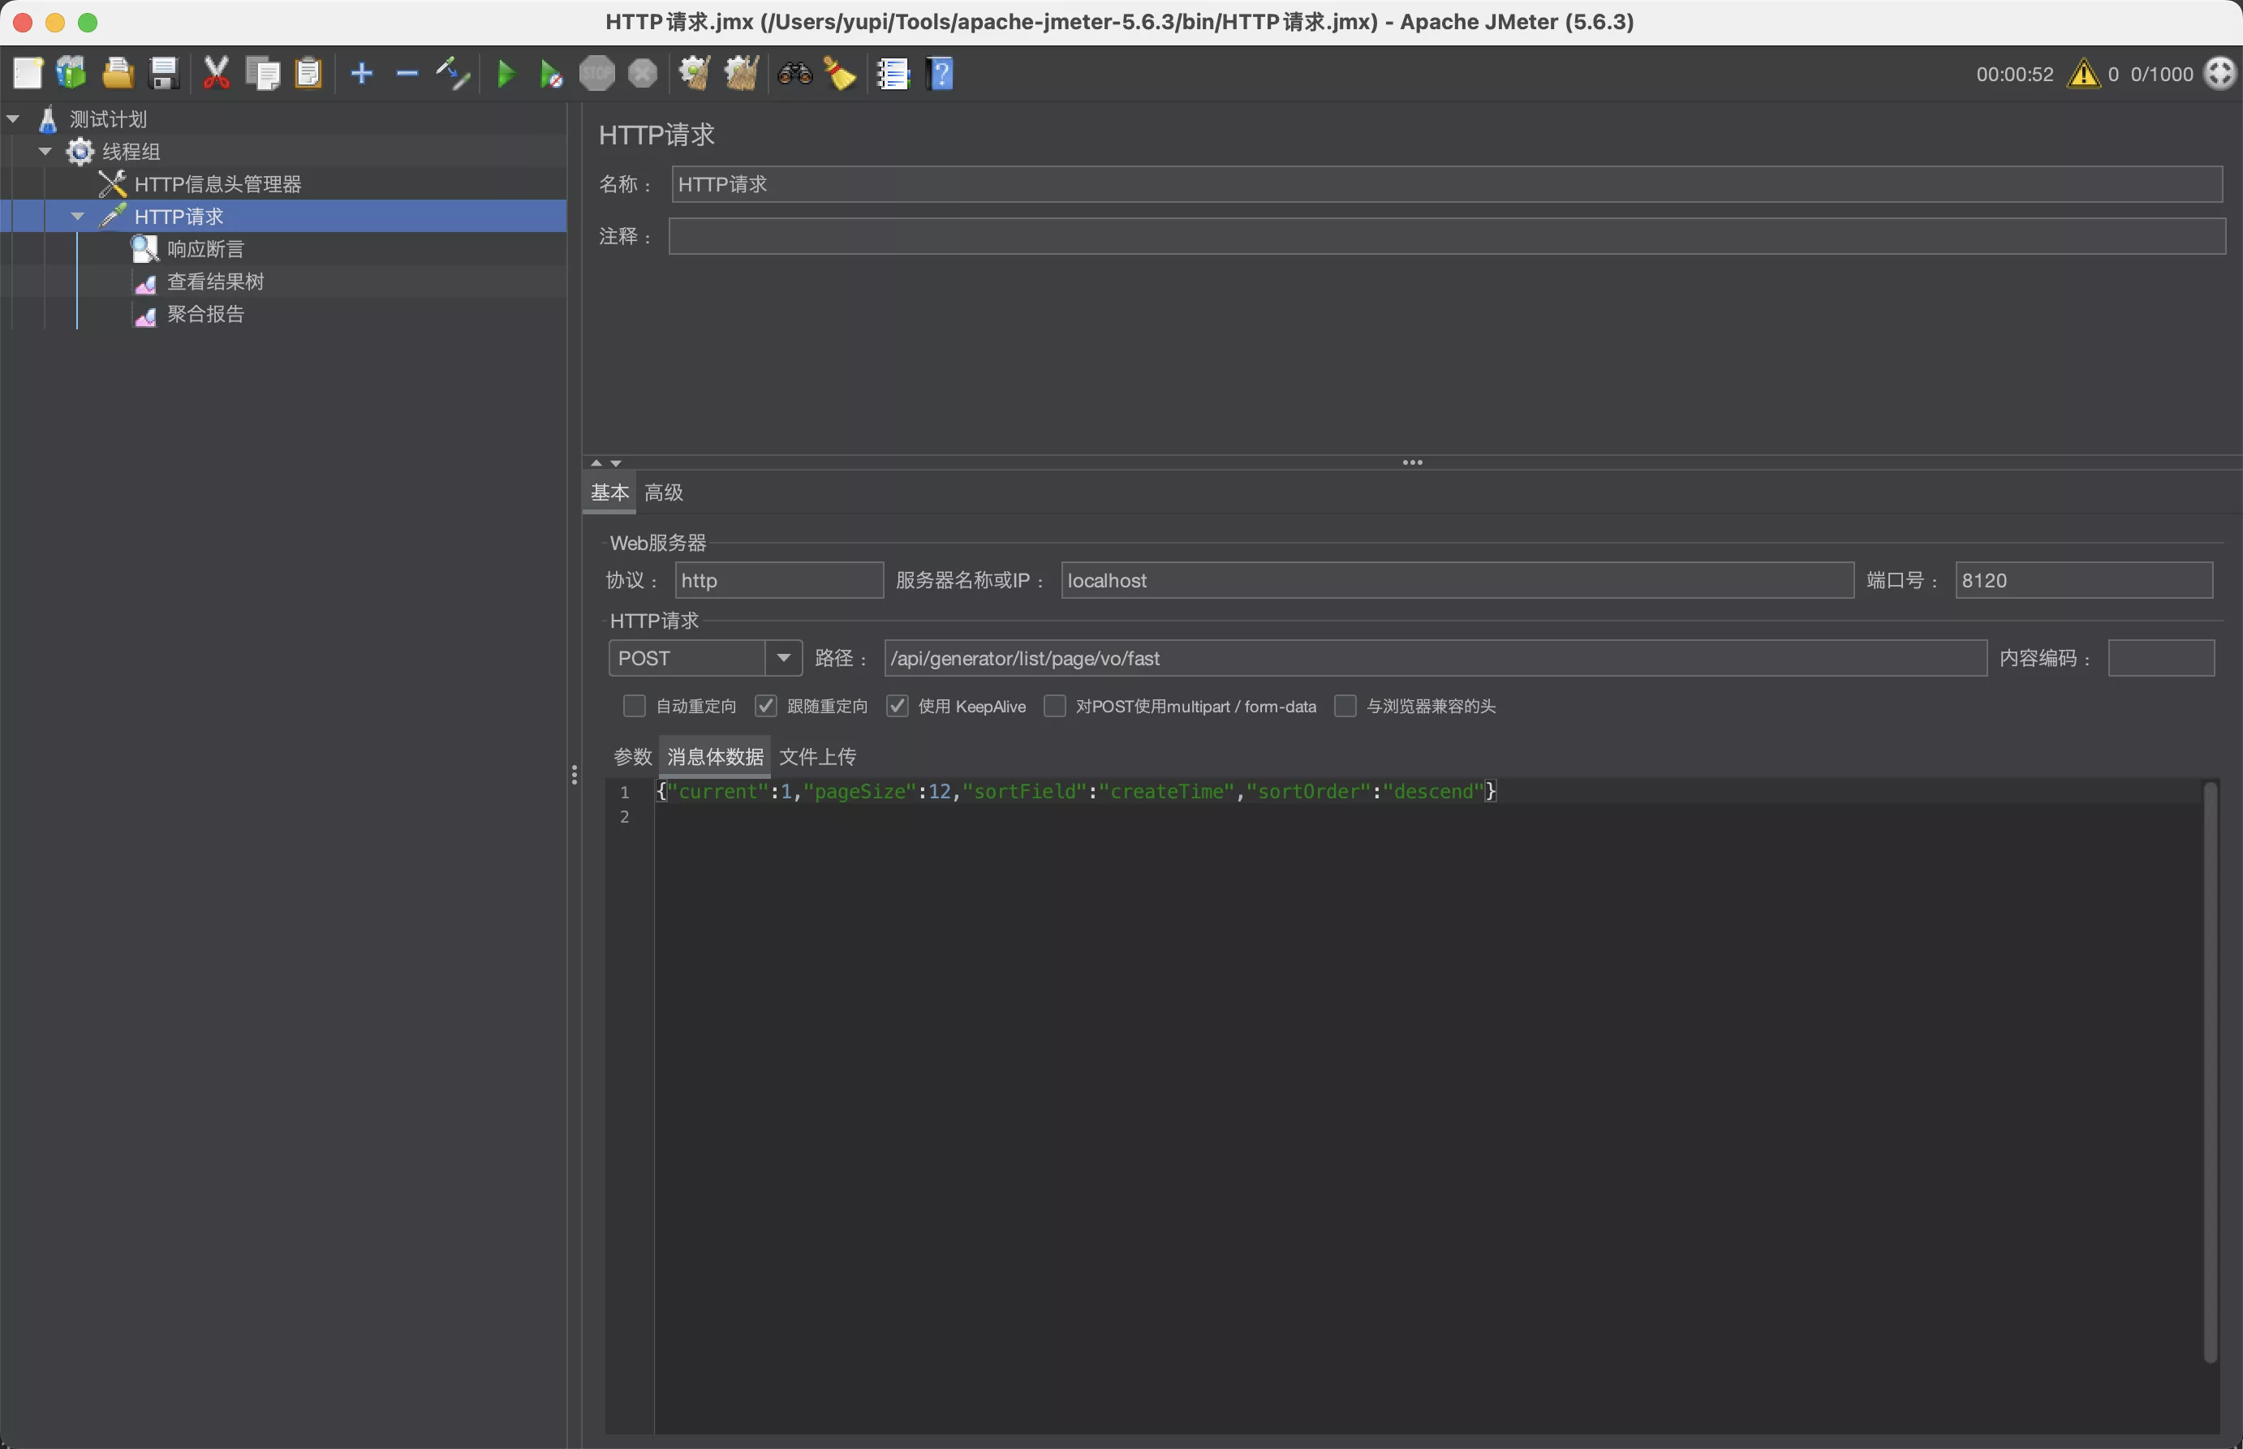Click the Cut scissors icon
Screen dimensions: 2243x1449
click(217, 72)
